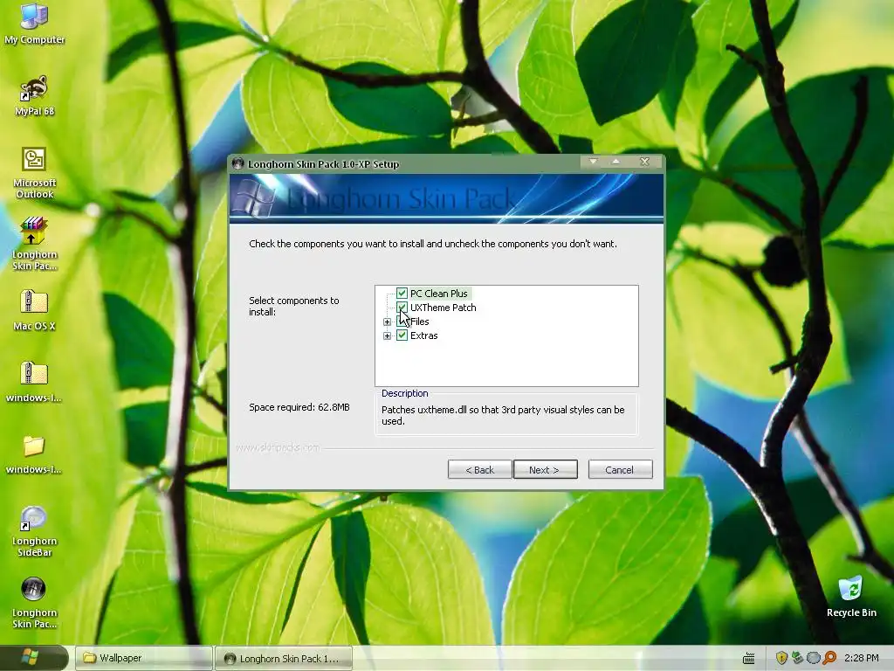Image resolution: width=894 pixels, height=671 pixels.
Task: Select the MyPal 68 browser shortcut
Action: [x=34, y=95]
